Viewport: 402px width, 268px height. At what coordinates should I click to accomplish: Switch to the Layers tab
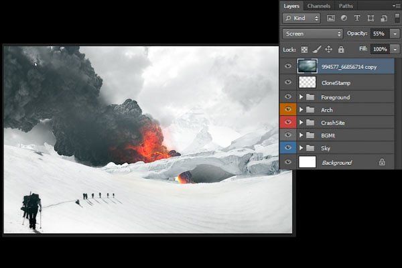291,6
